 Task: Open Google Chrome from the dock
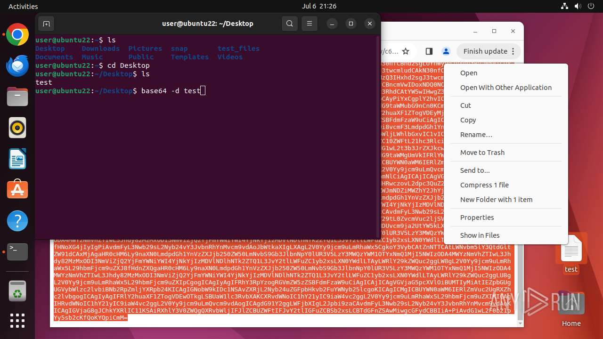pos(17,35)
